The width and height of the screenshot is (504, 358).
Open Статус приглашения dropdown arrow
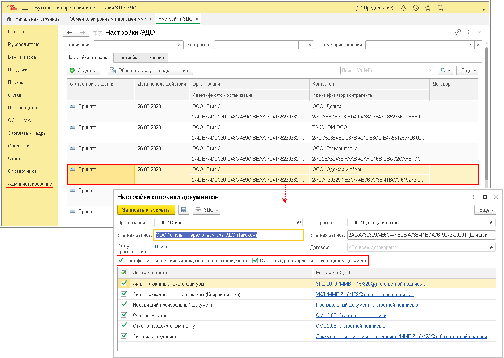click(x=470, y=45)
